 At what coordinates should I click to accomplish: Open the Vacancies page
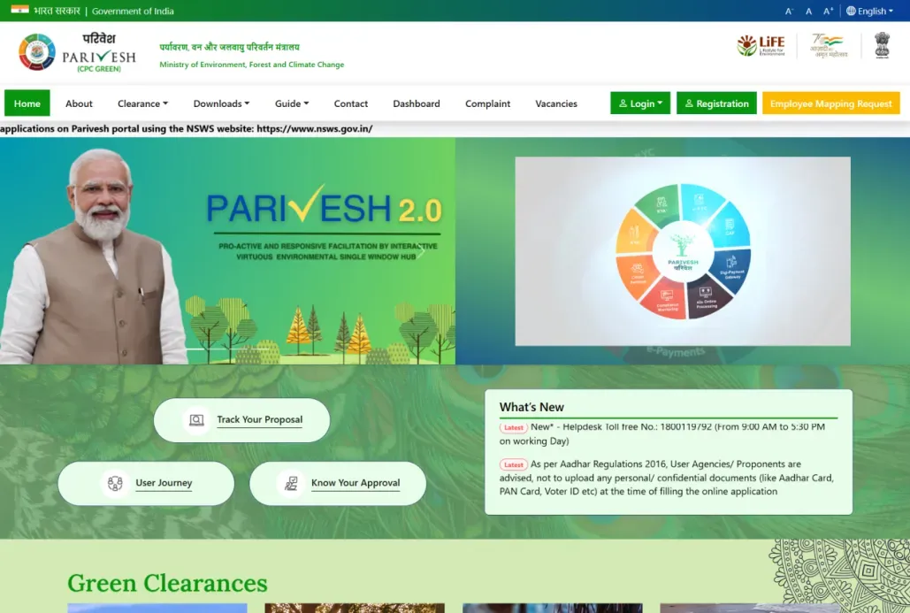pos(556,103)
